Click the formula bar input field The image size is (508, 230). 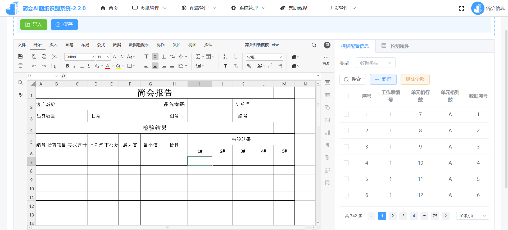[x=190, y=76]
